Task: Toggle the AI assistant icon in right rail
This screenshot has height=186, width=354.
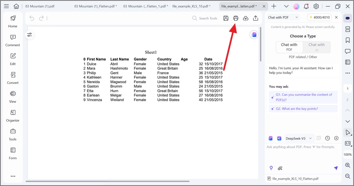Action: [348, 18]
